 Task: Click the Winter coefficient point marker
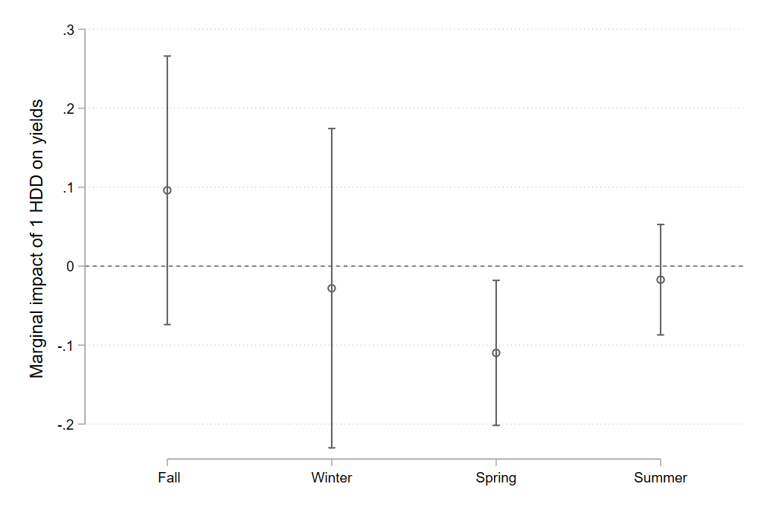point(332,288)
